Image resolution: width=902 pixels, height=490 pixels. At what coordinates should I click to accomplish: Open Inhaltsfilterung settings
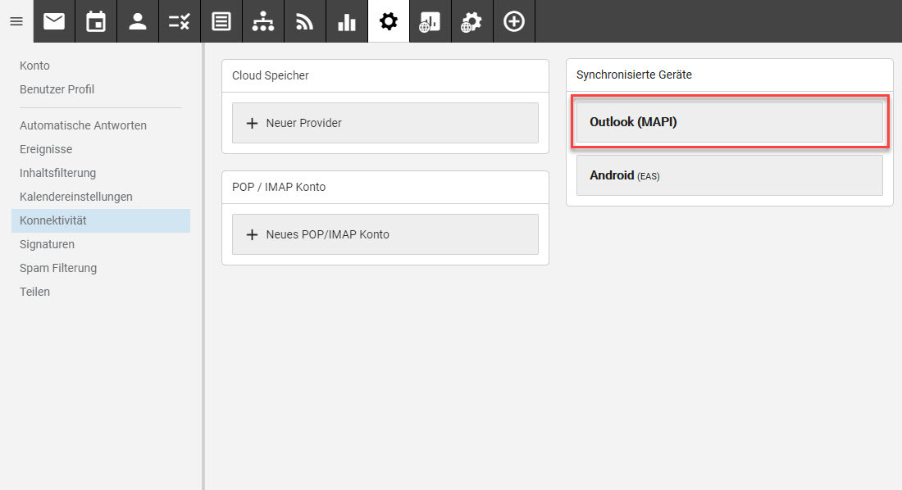tap(57, 173)
